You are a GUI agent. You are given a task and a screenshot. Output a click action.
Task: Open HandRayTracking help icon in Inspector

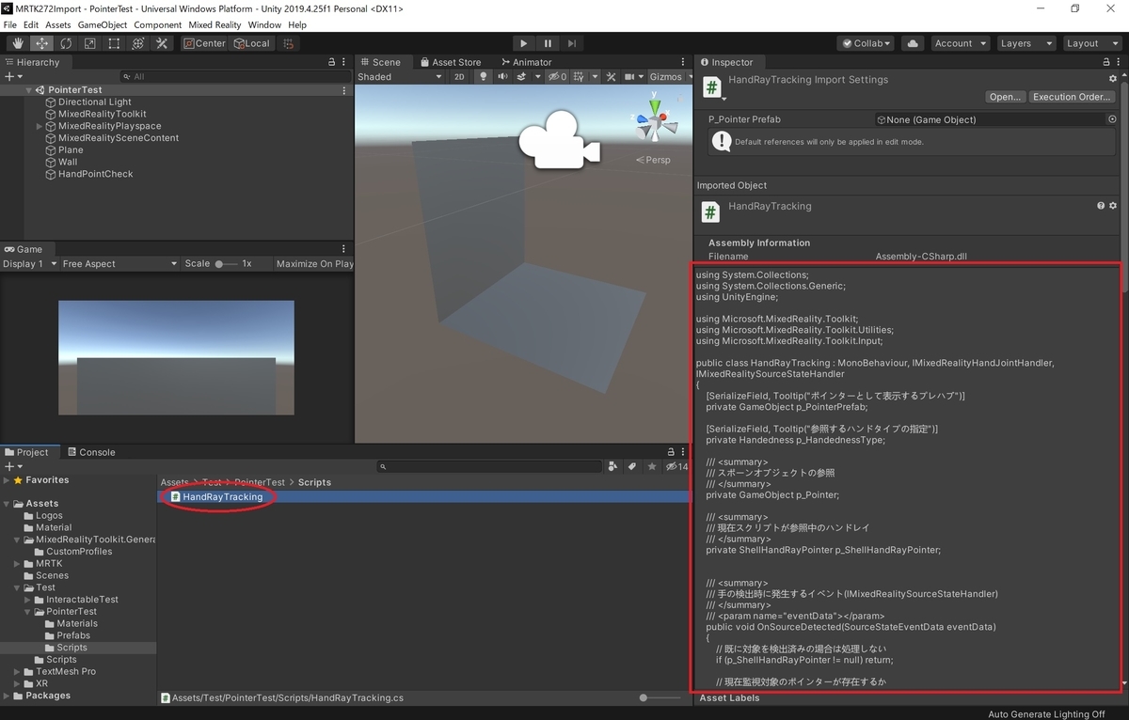tap(1101, 206)
